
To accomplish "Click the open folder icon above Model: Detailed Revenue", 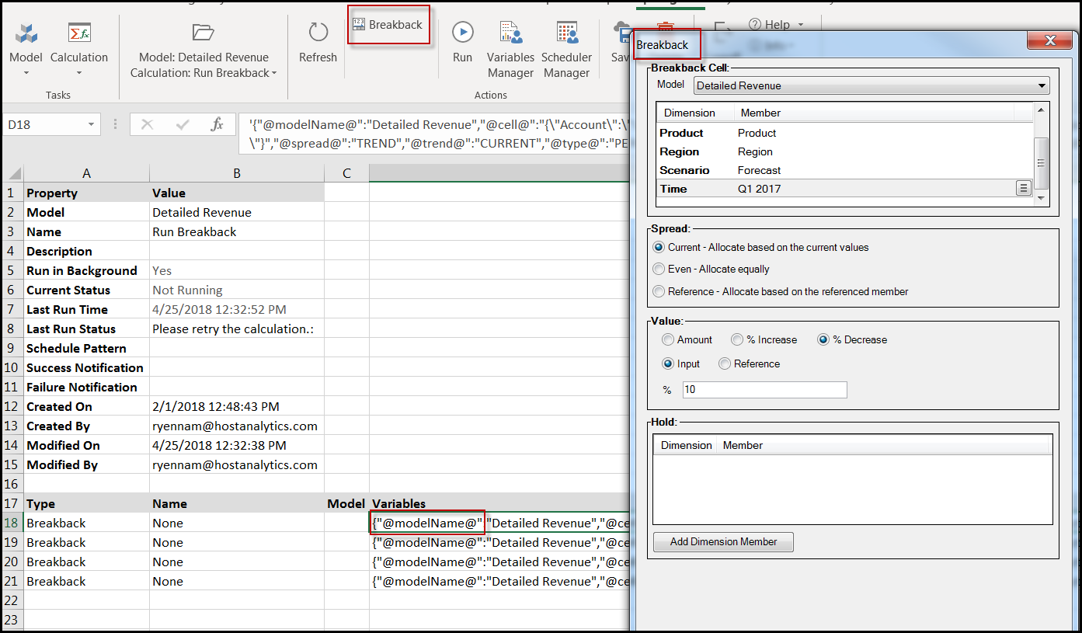I will [x=203, y=32].
